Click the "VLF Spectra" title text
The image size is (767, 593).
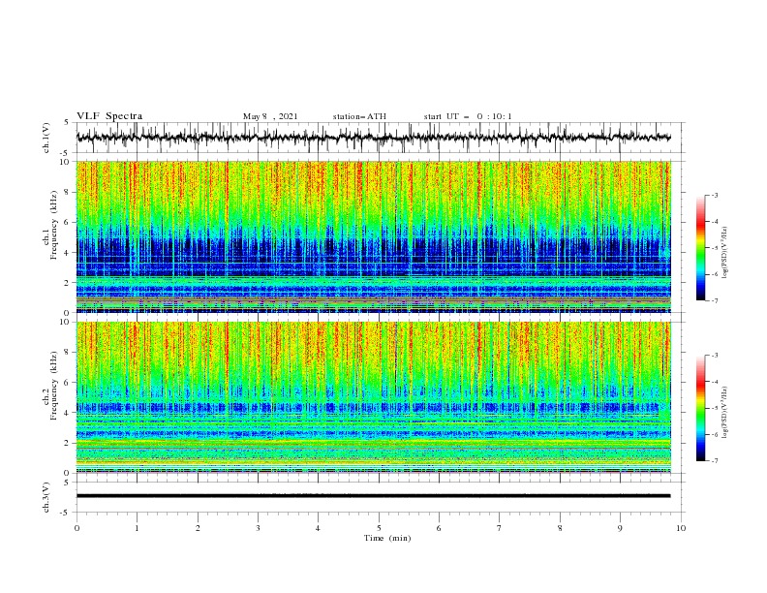click(109, 116)
